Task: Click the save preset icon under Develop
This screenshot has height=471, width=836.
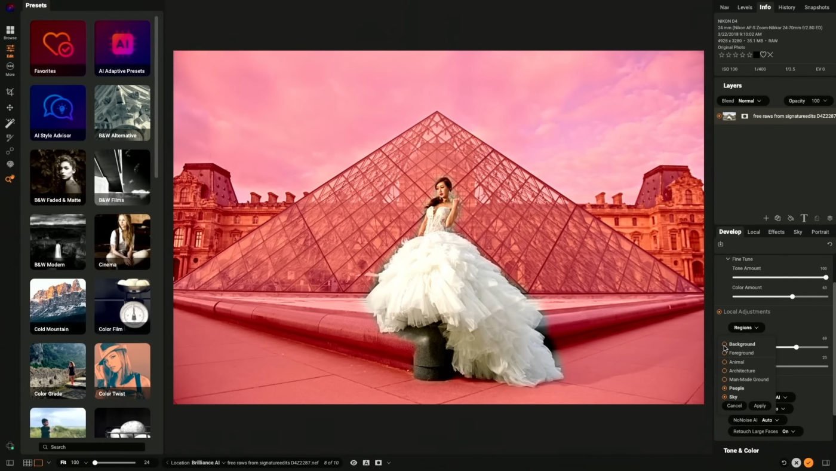Action: coord(721,244)
